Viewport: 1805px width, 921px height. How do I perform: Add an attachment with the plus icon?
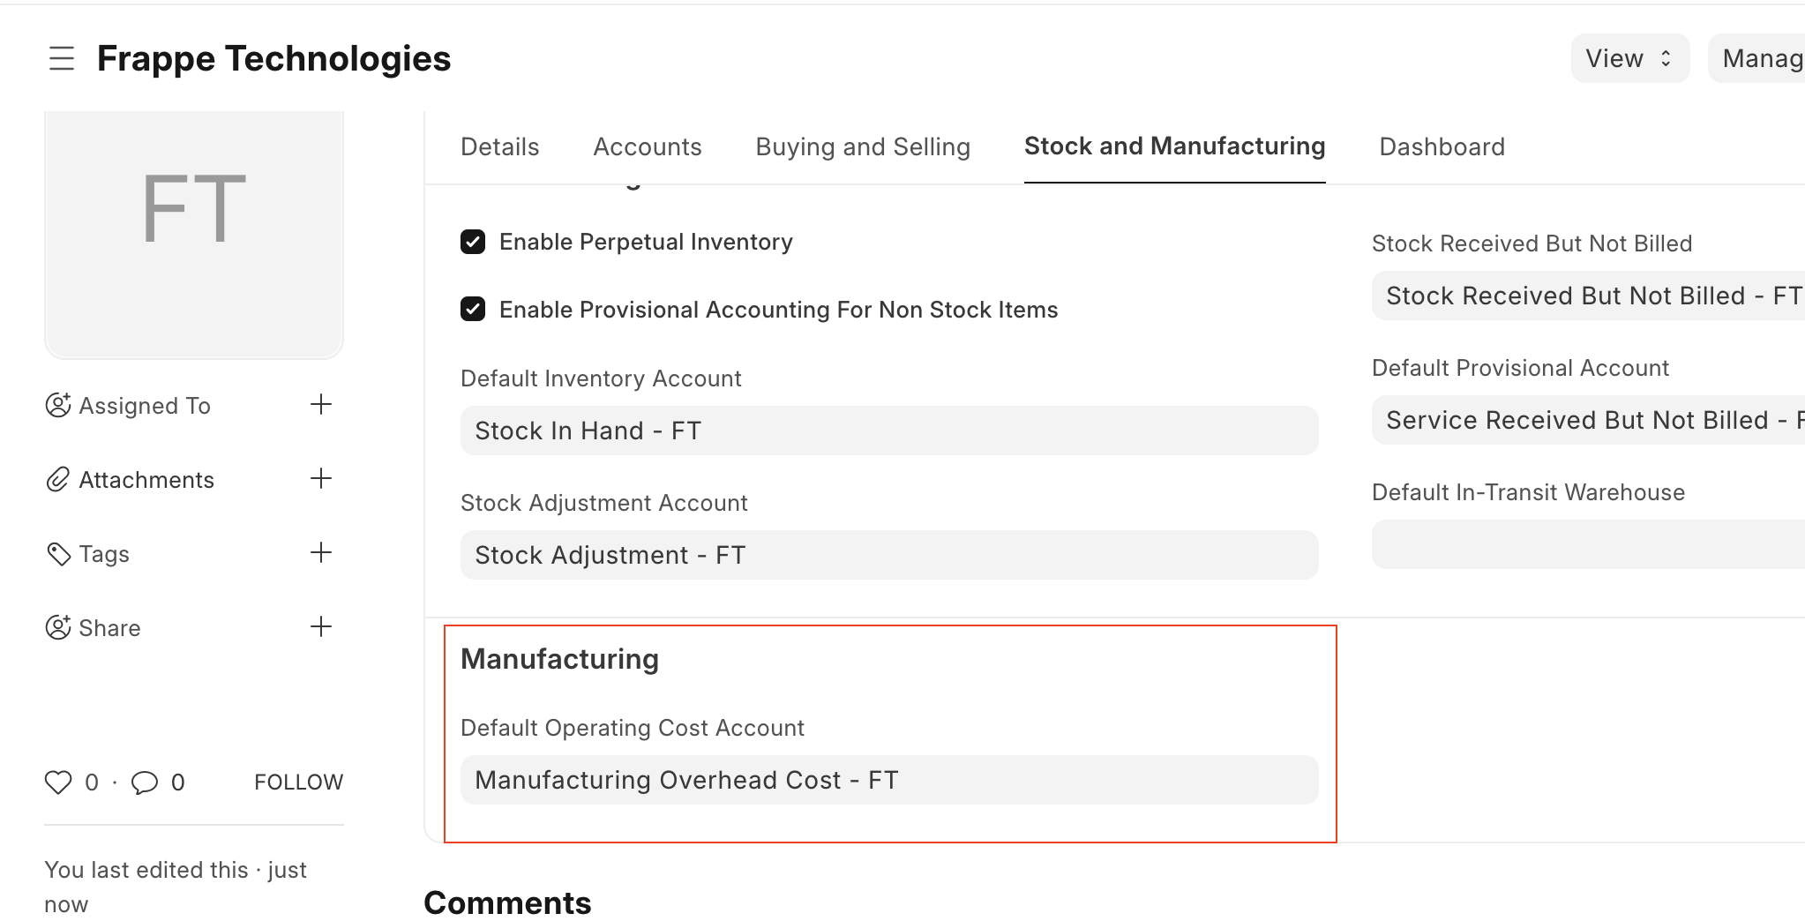point(321,479)
